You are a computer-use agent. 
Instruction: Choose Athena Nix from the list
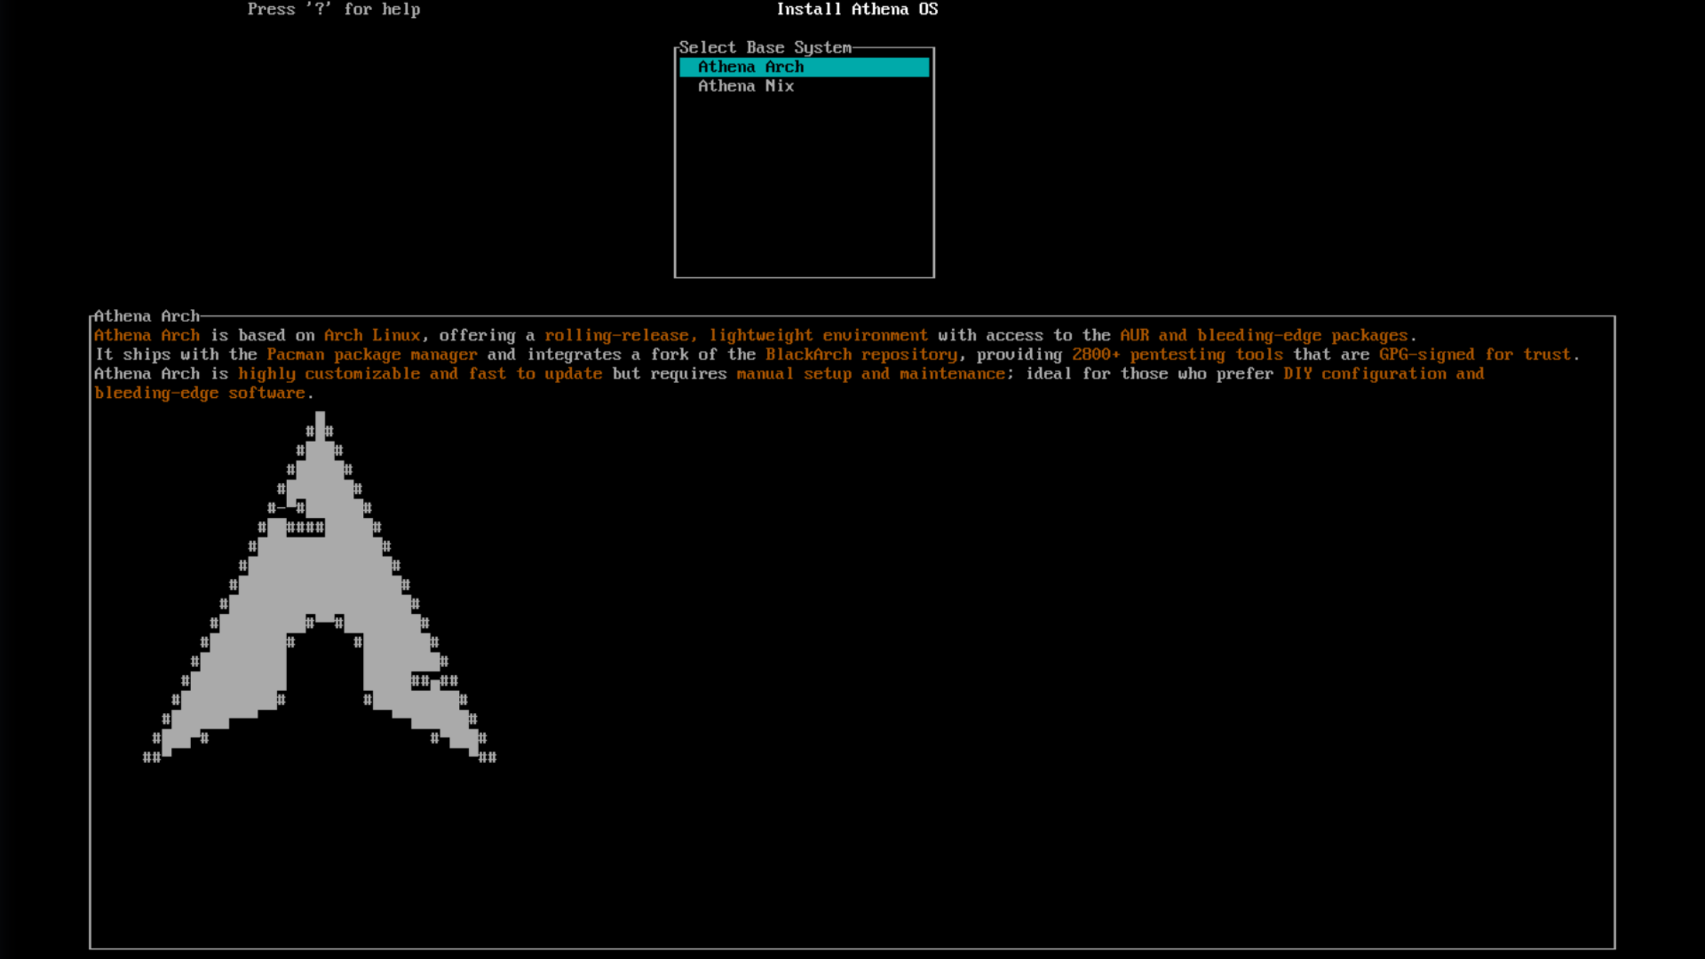(745, 86)
